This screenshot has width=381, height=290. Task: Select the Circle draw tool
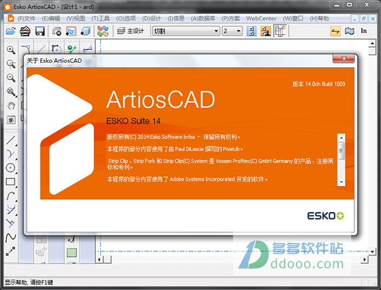click(x=11, y=168)
